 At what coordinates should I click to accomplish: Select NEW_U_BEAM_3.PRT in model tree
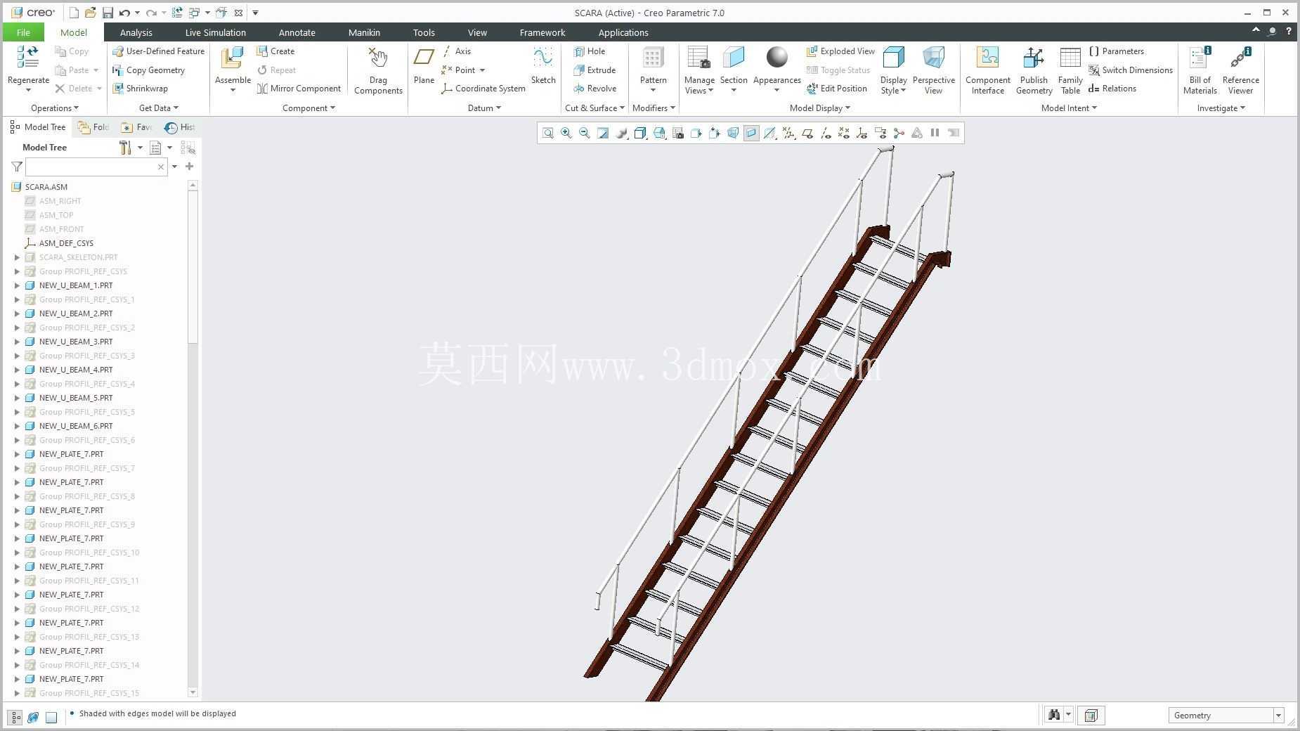coord(76,342)
